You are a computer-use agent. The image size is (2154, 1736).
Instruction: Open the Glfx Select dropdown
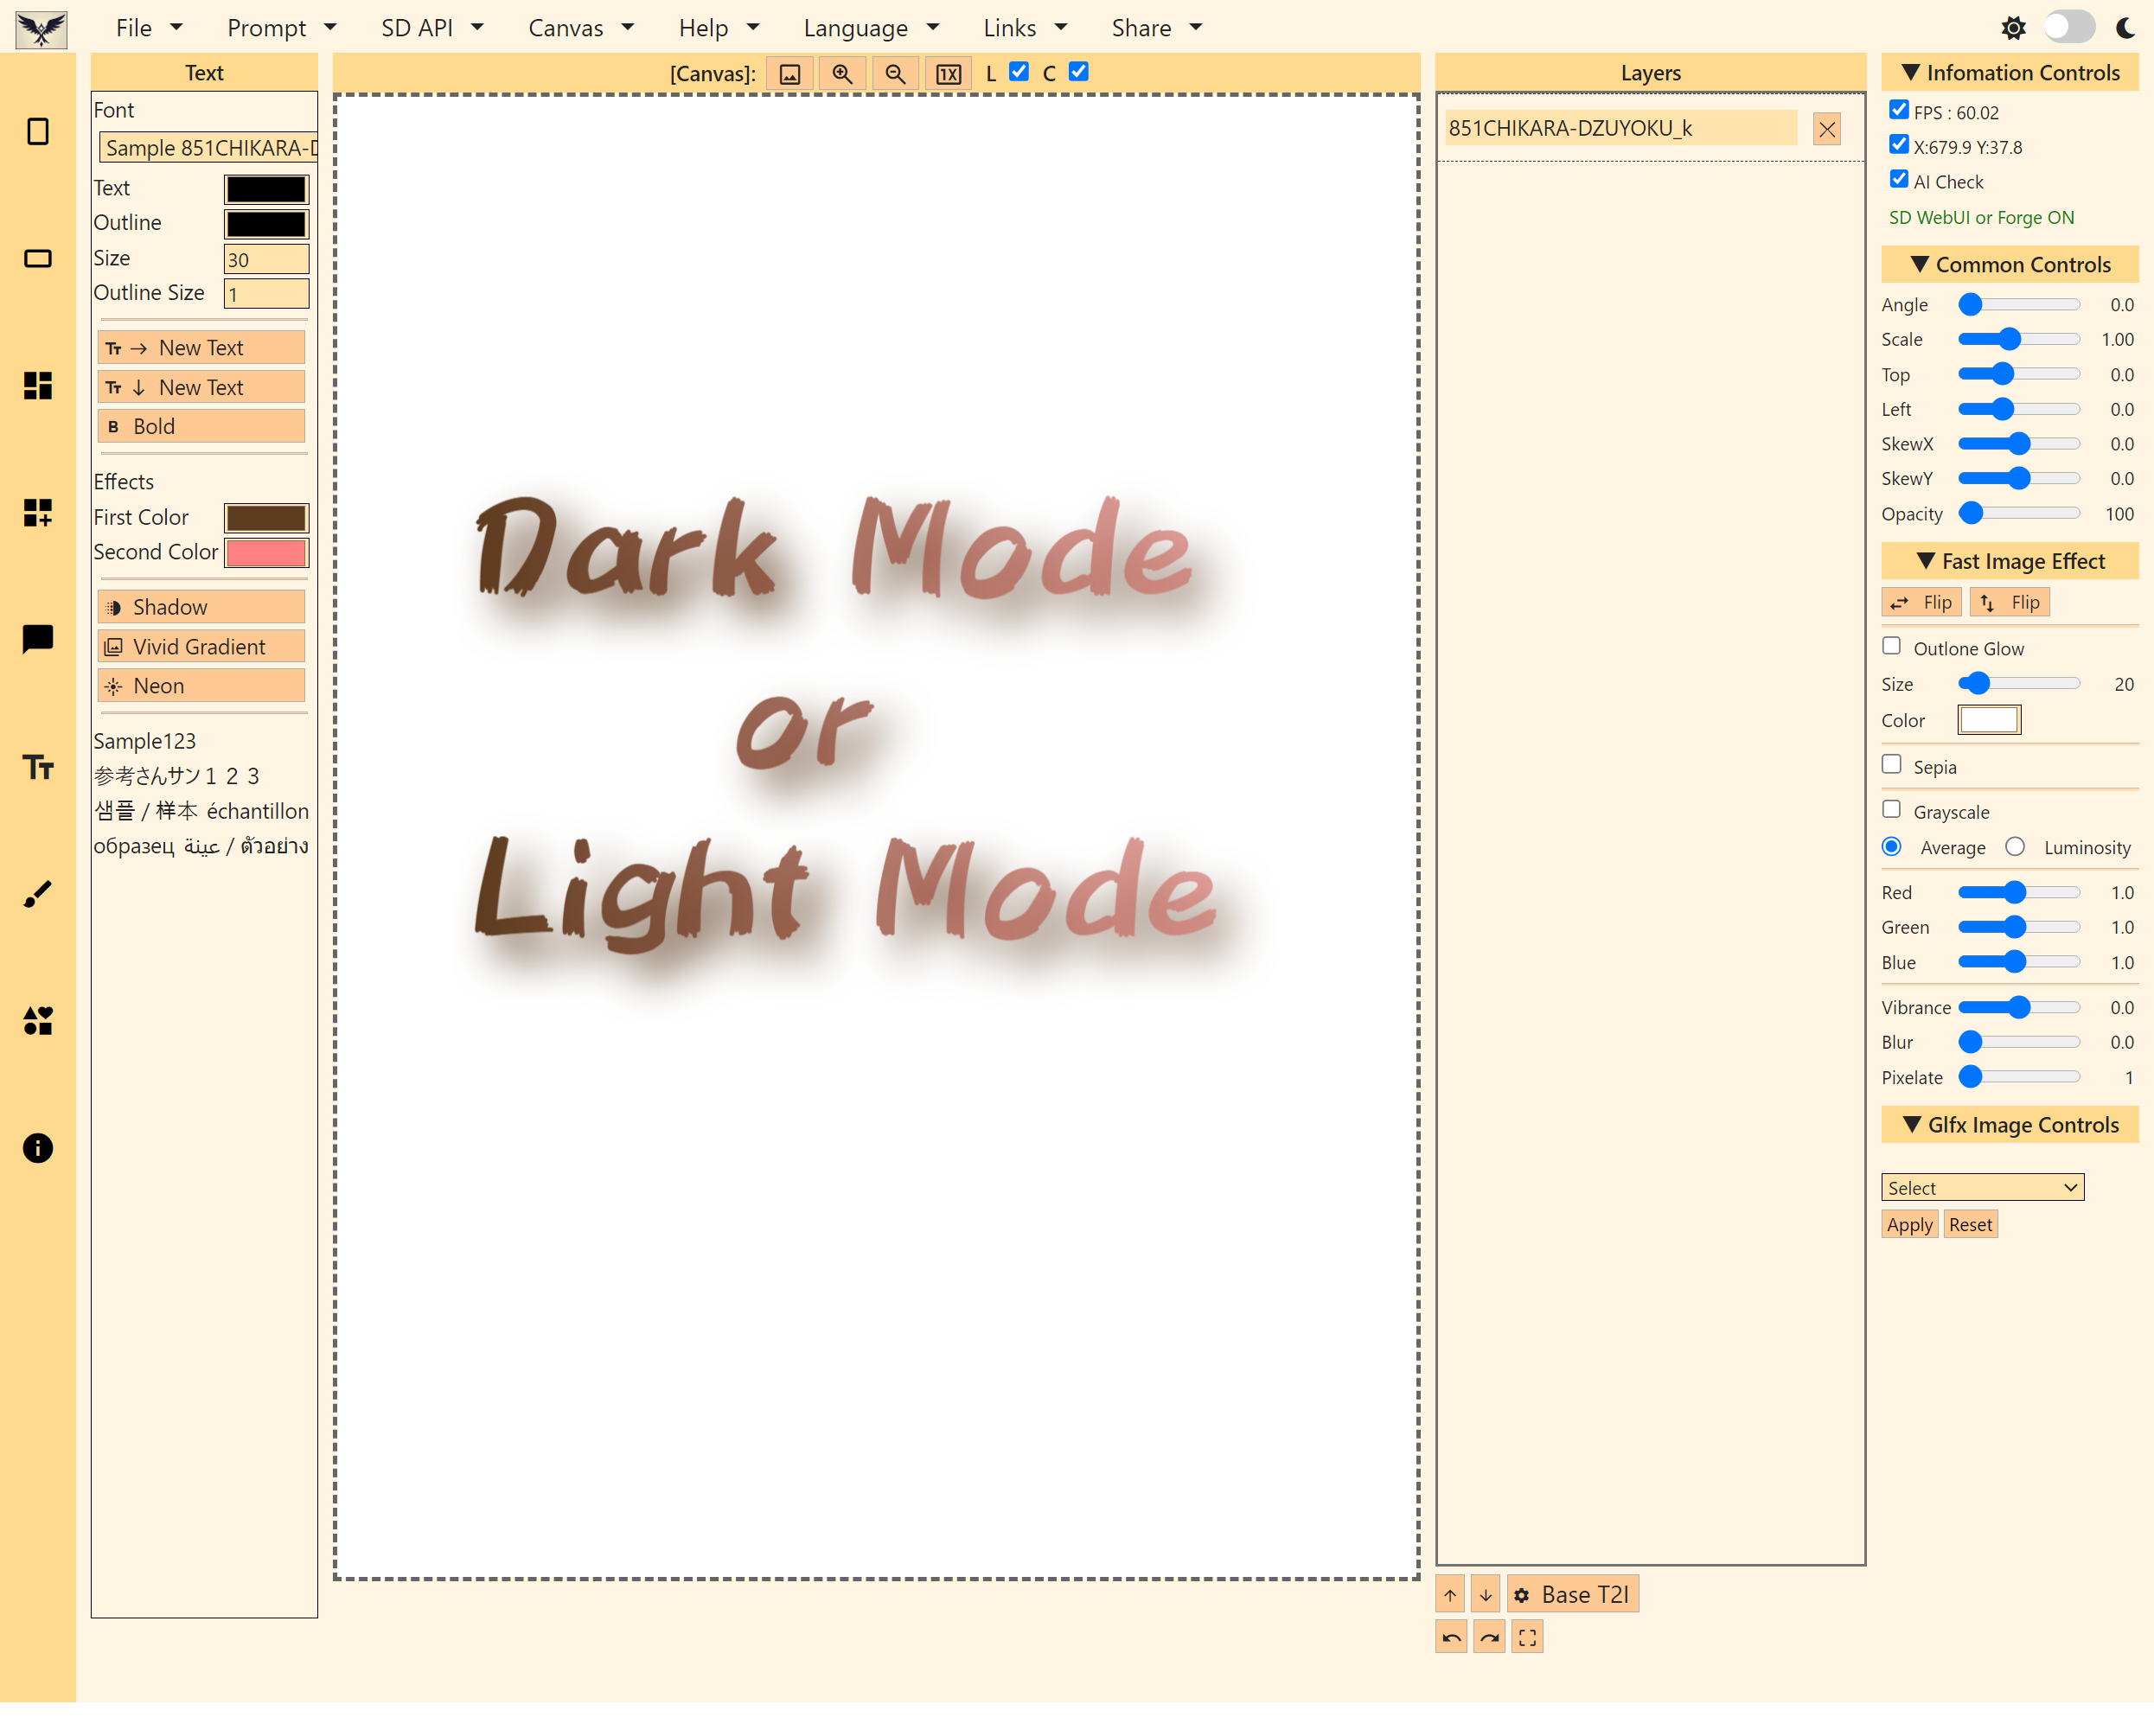click(1981, 1187)
